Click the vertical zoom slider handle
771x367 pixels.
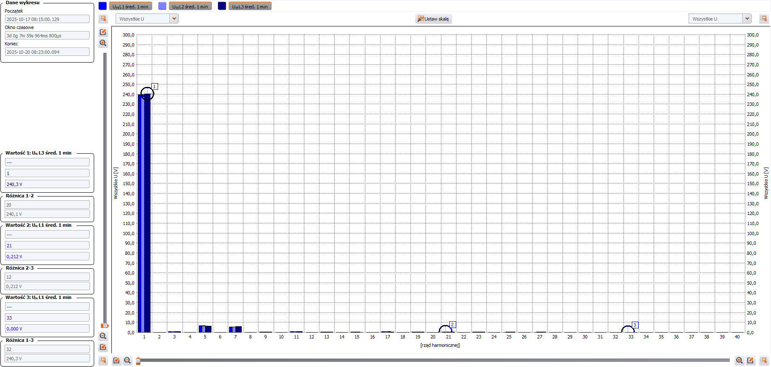tap(105, 326)
